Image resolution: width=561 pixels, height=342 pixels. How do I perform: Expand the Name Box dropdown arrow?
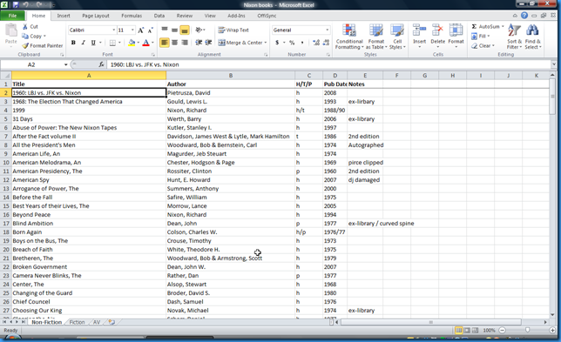66,64
